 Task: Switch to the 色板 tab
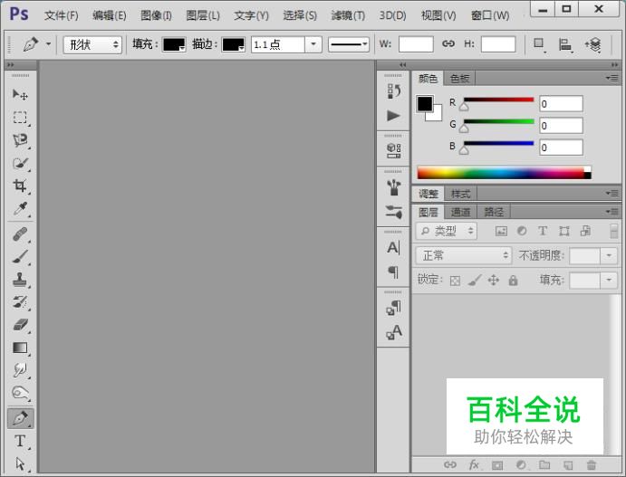[459, 79]
